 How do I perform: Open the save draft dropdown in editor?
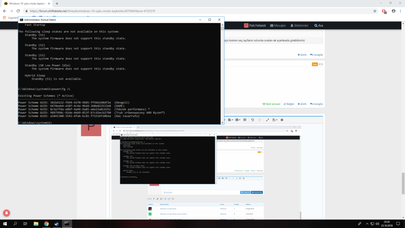point(274,120)
